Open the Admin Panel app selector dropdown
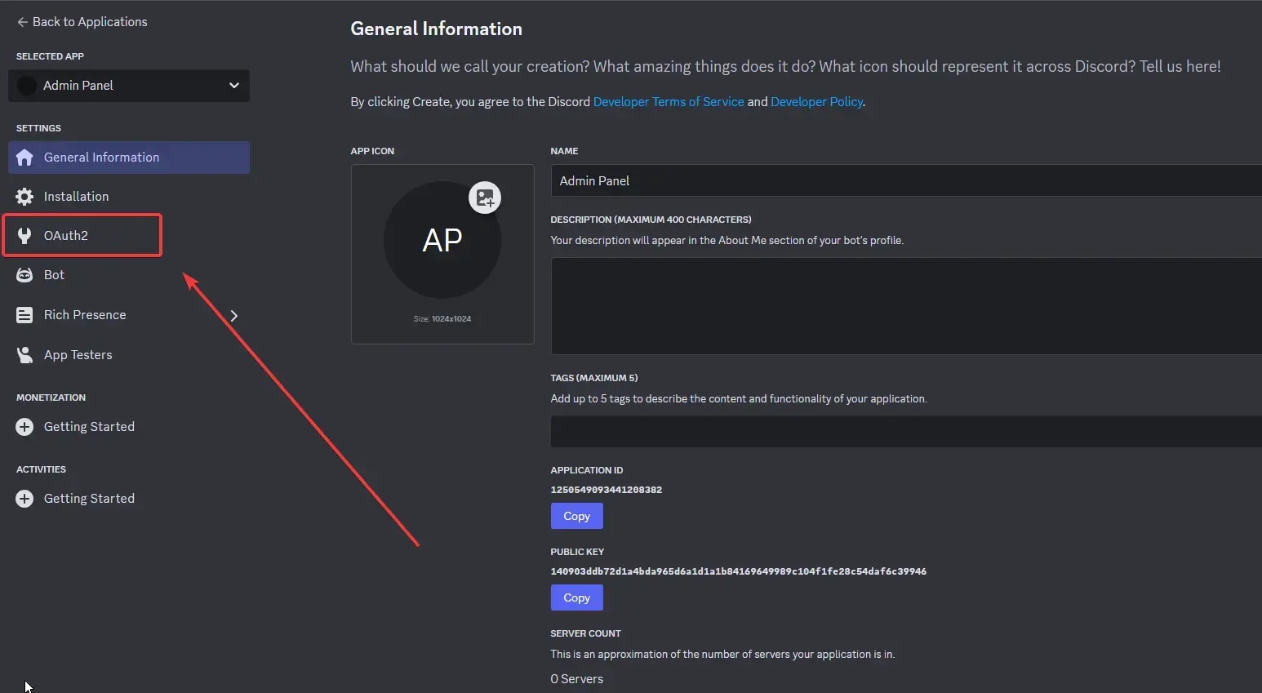This screenshot has width=1262, height=693. point(129,86)
